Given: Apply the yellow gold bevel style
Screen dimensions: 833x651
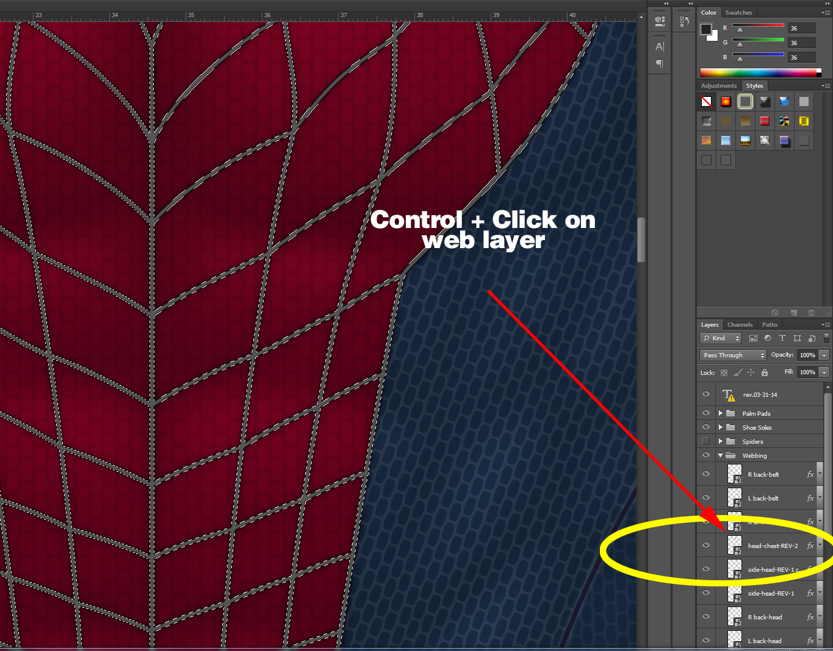Looking at the screenshot, I should click(804, 121).
